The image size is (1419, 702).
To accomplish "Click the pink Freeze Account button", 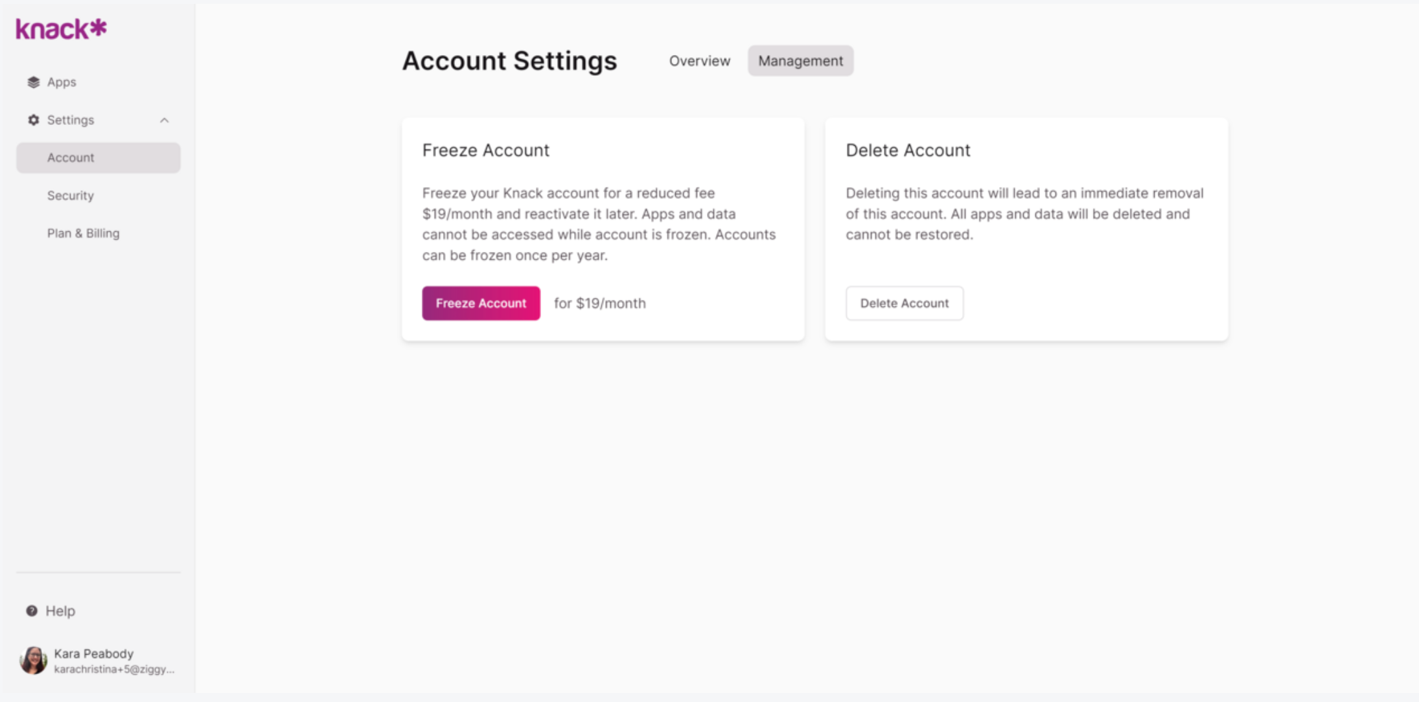I will [481, 303].
